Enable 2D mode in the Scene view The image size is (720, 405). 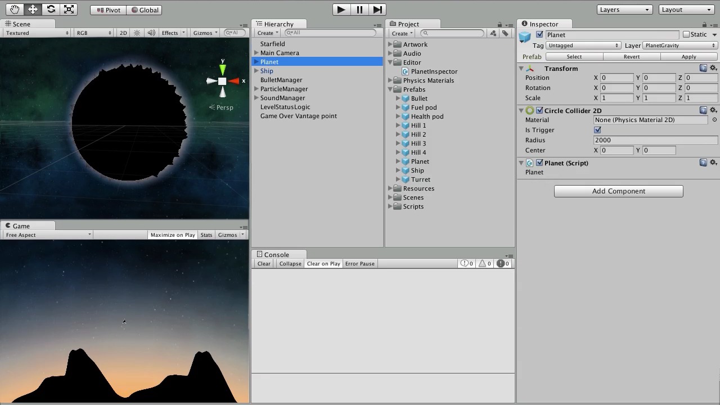point(123,33)
